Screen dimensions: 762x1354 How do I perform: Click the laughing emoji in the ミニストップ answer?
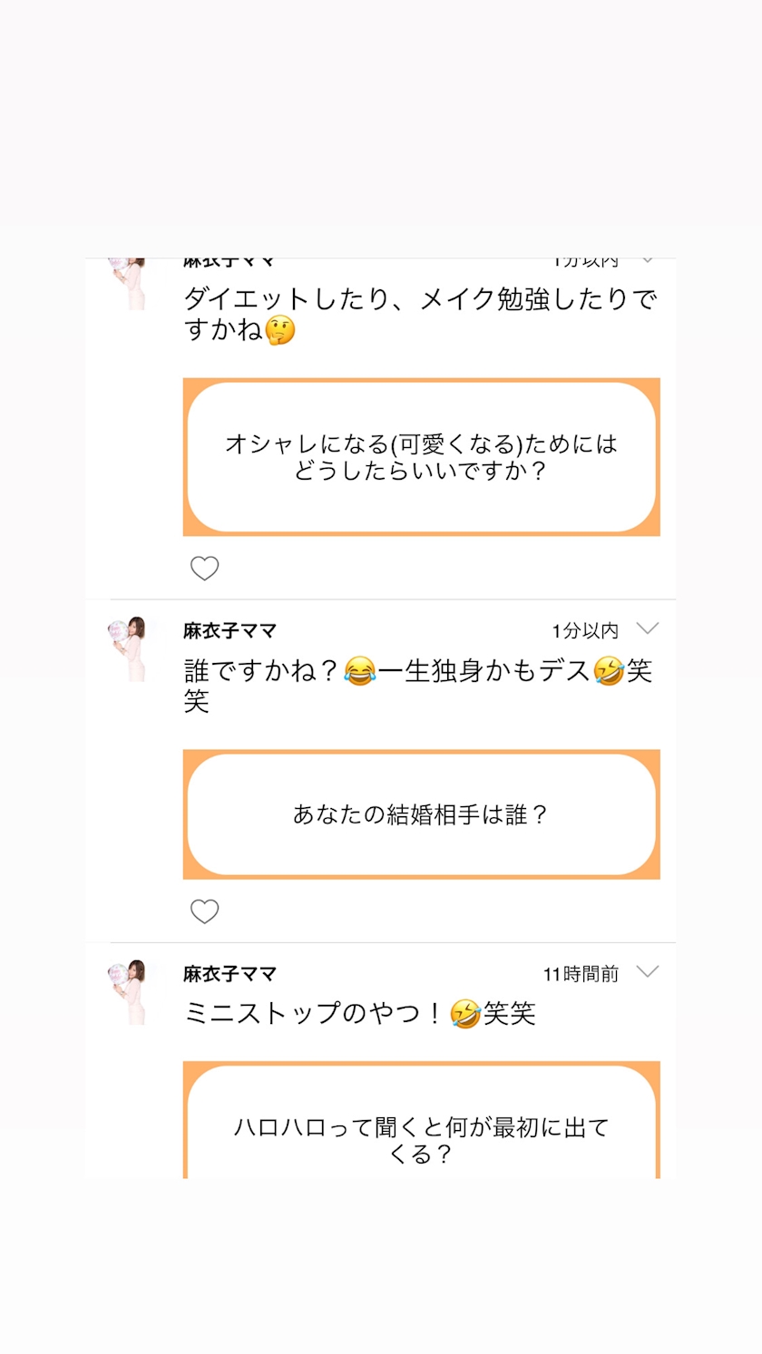point(465,1013)
